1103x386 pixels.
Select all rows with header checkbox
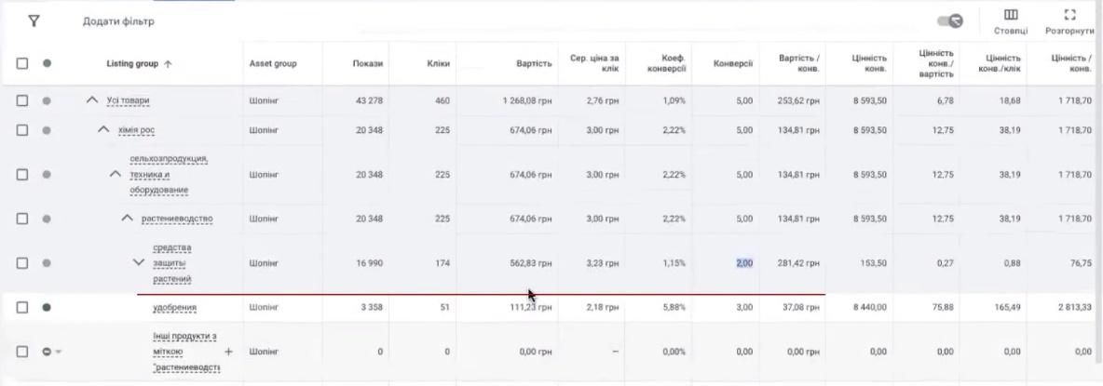coord(23,64)
